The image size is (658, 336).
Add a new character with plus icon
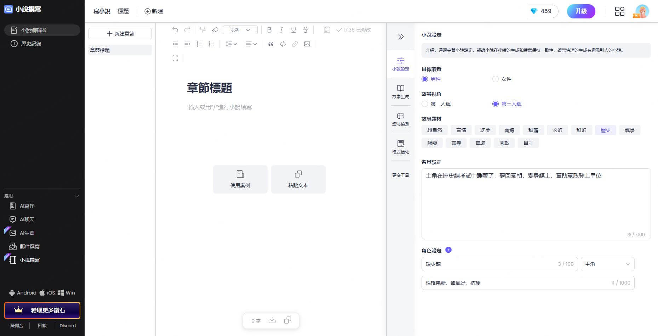448,250
